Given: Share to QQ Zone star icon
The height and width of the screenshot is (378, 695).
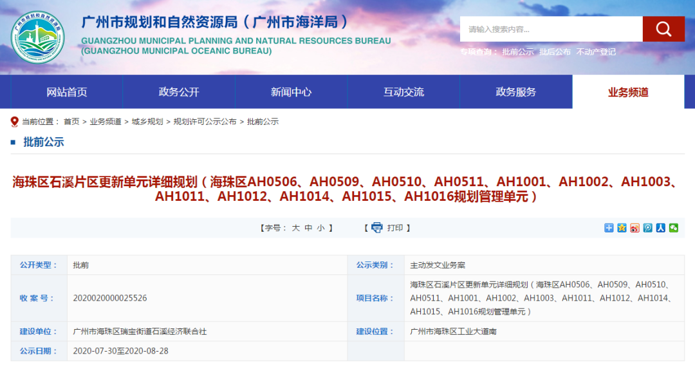Looking at the screenshot, I should tap(622, 227).
